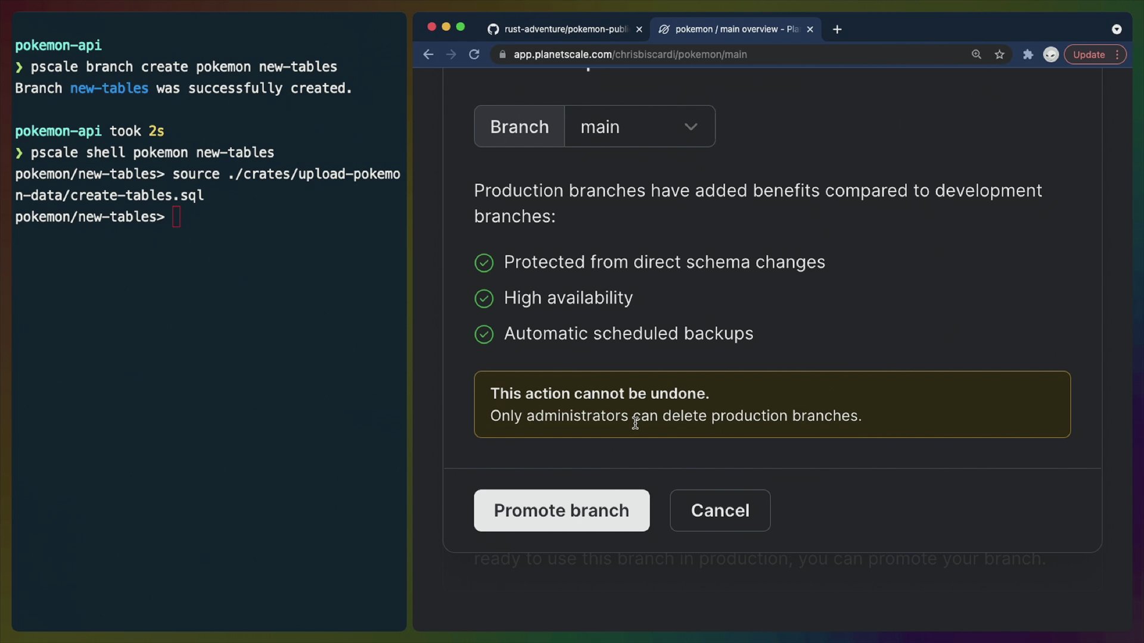Click the address bar URL
The image size is (1144, 643).
(630, 54)
